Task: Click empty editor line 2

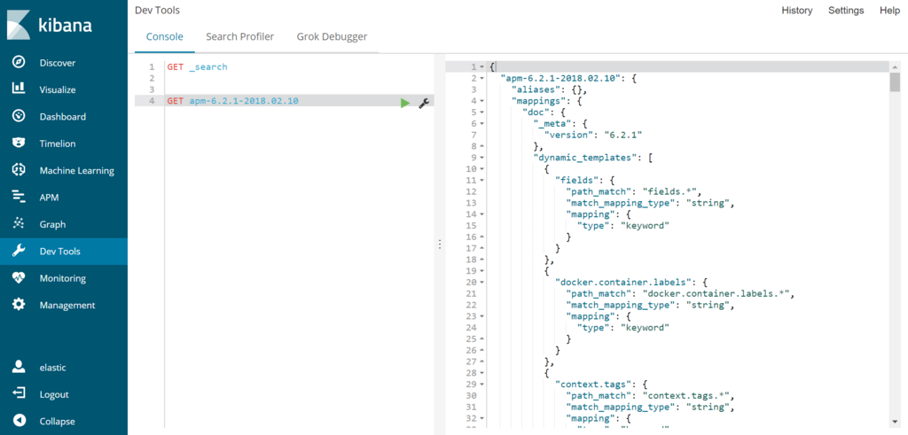Action: (299, 78)
